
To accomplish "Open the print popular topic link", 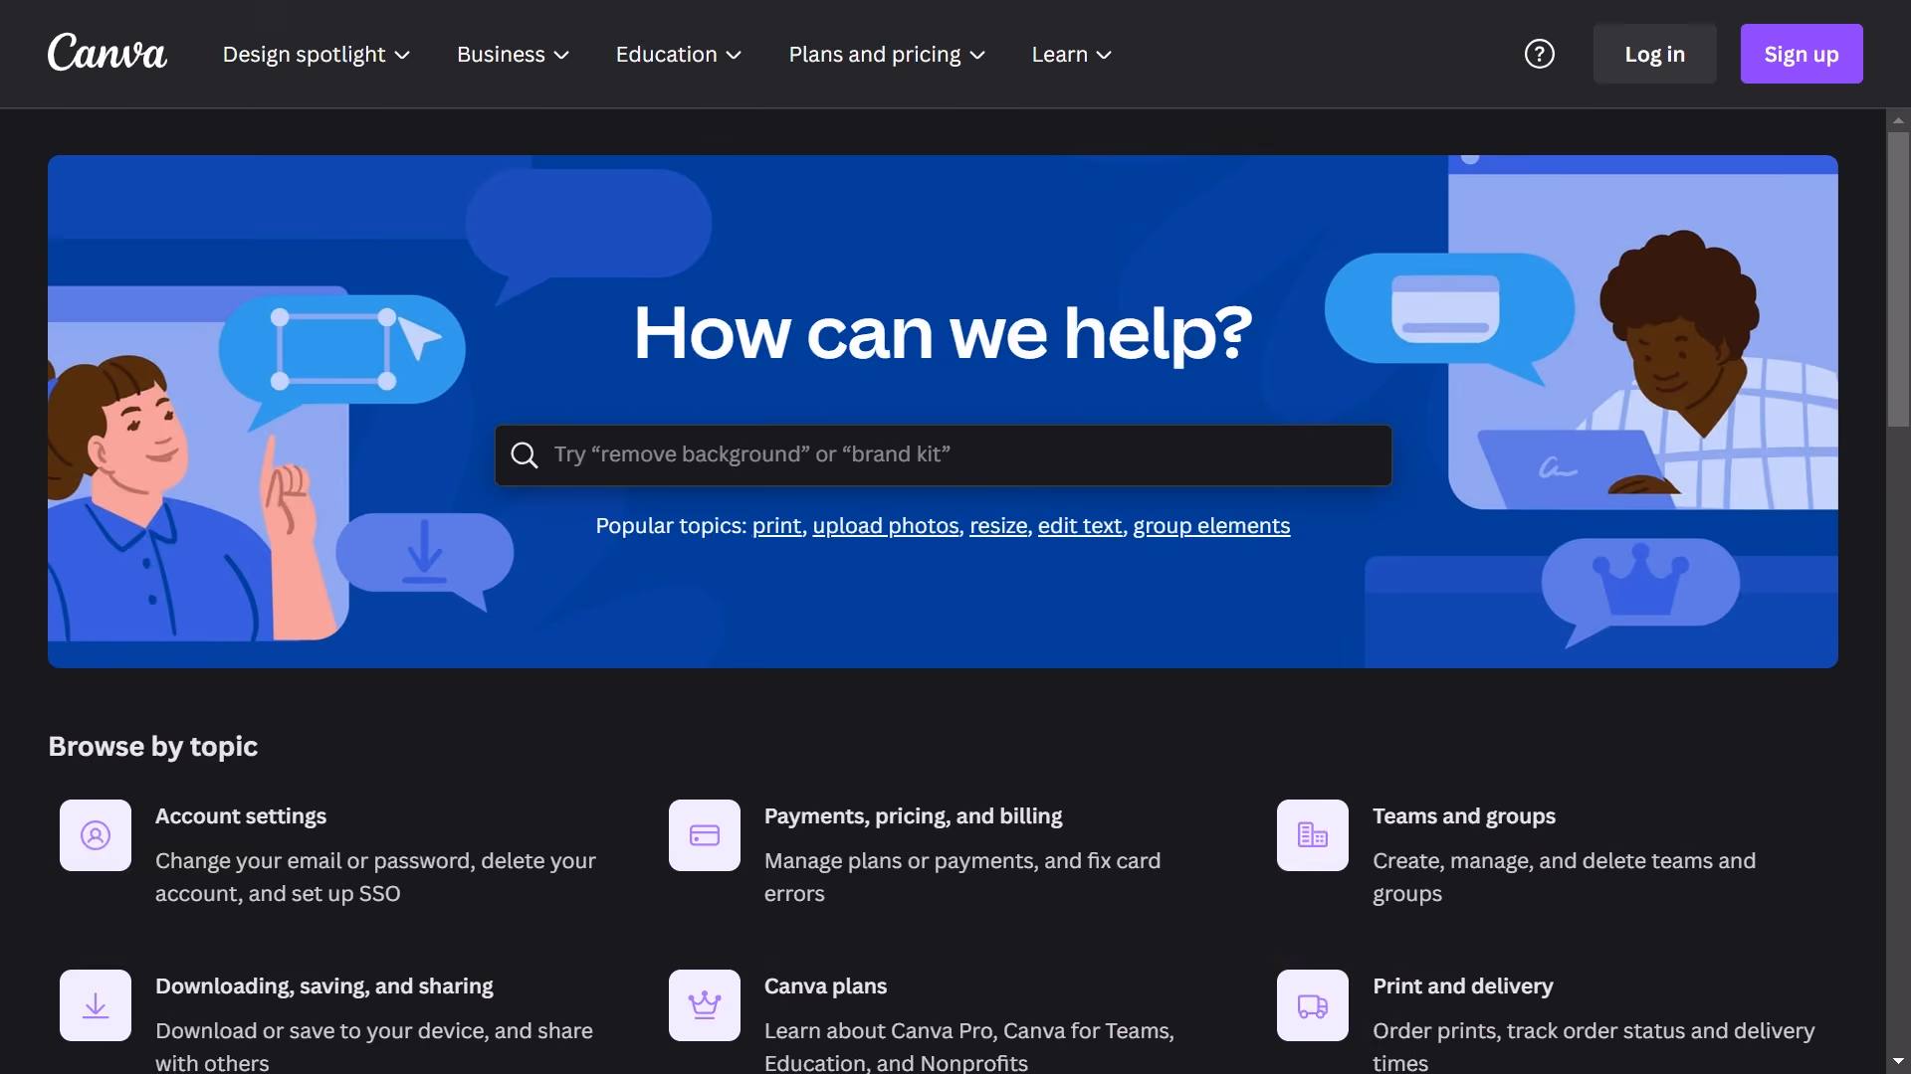I will tap(776, 526).
